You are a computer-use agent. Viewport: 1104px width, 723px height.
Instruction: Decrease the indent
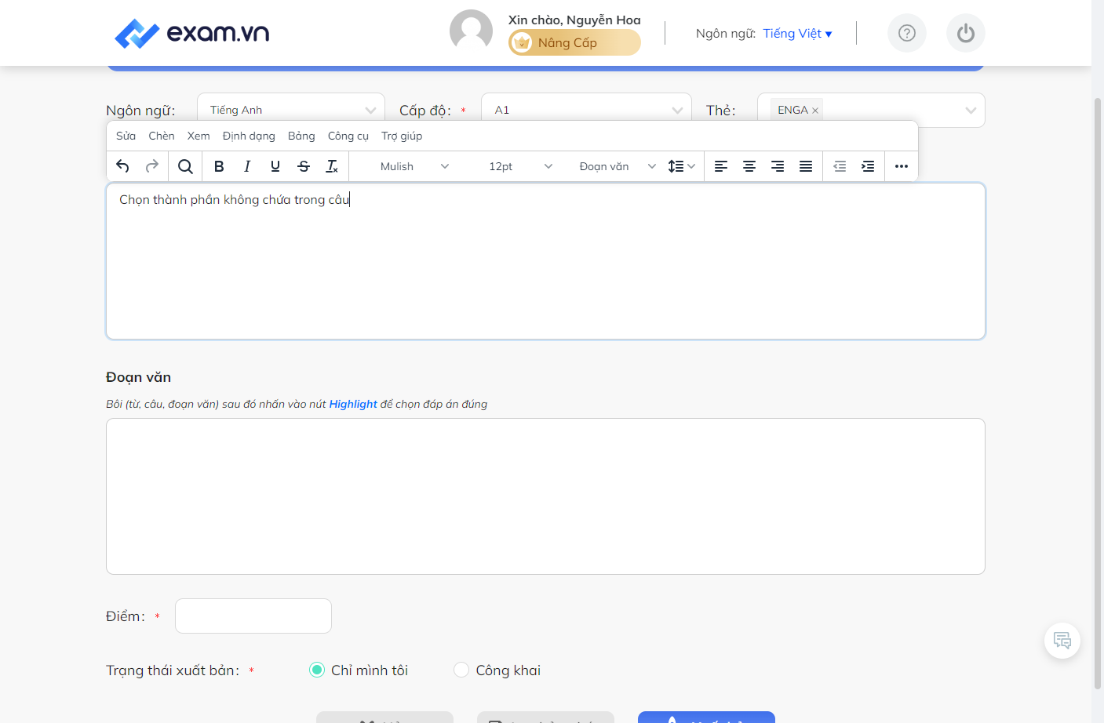point(840,166)
